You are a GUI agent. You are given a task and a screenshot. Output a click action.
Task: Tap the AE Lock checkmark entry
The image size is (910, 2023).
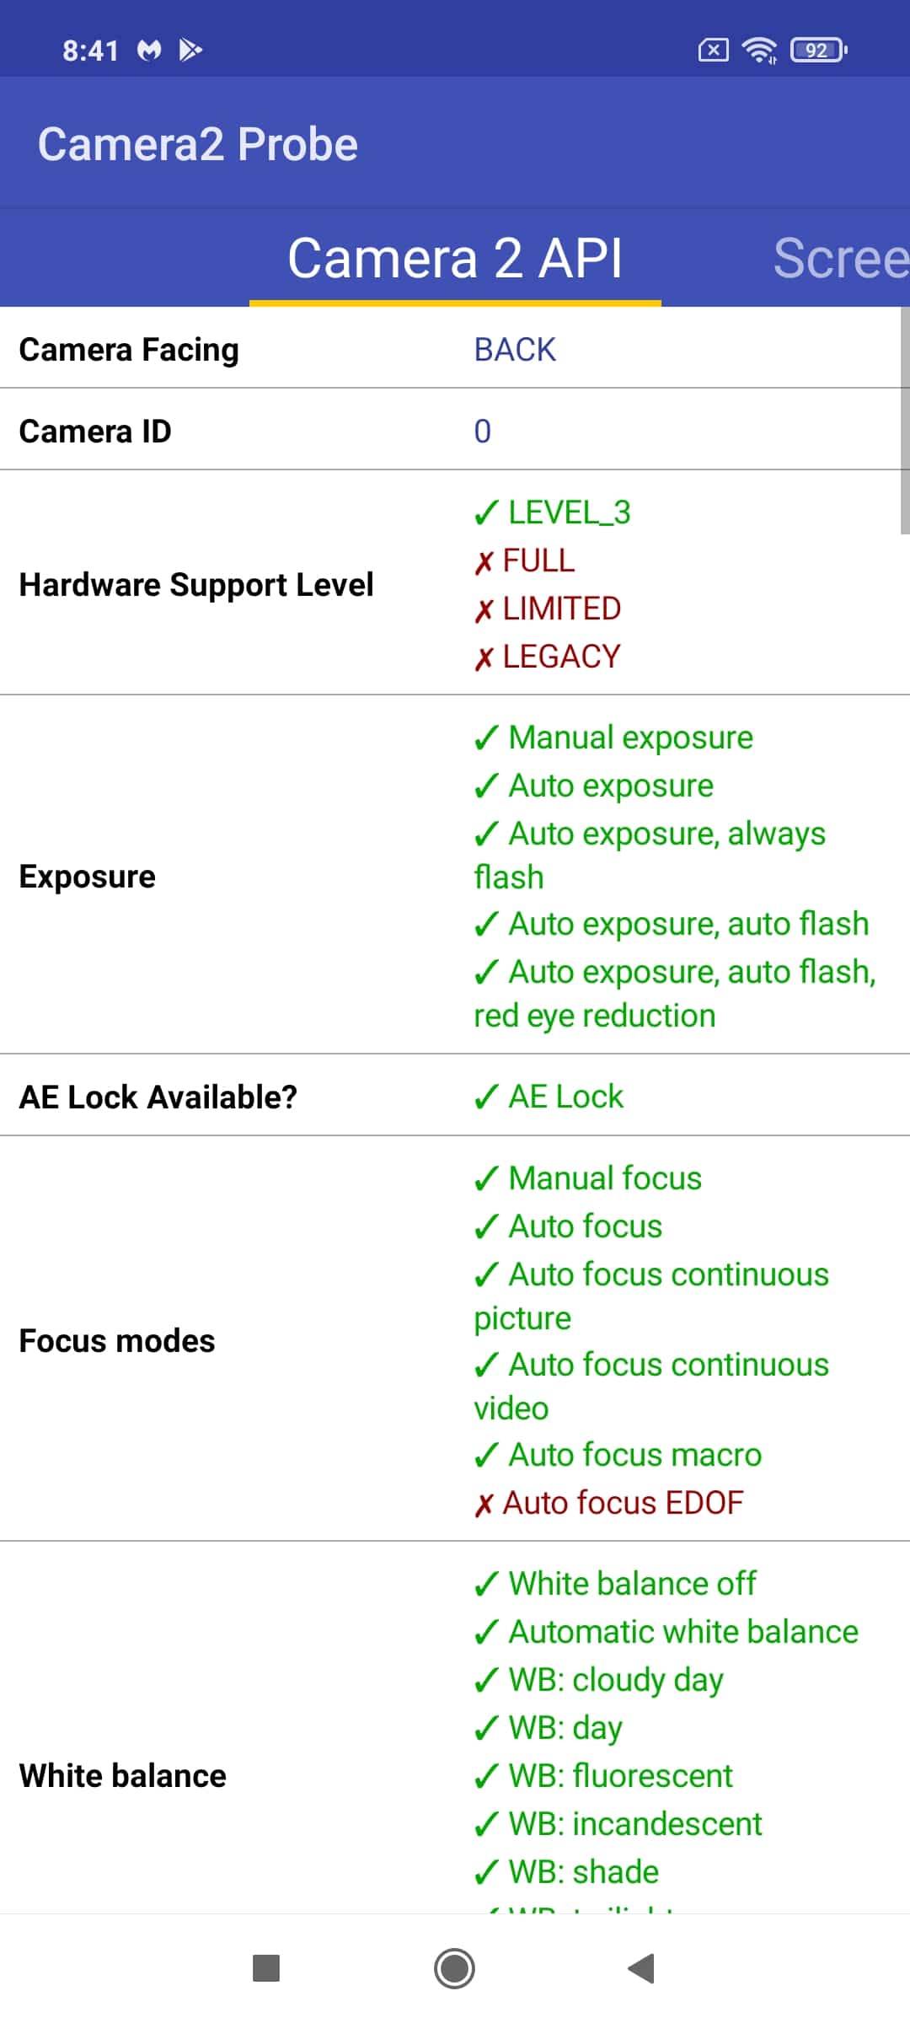click(549, 1097)
